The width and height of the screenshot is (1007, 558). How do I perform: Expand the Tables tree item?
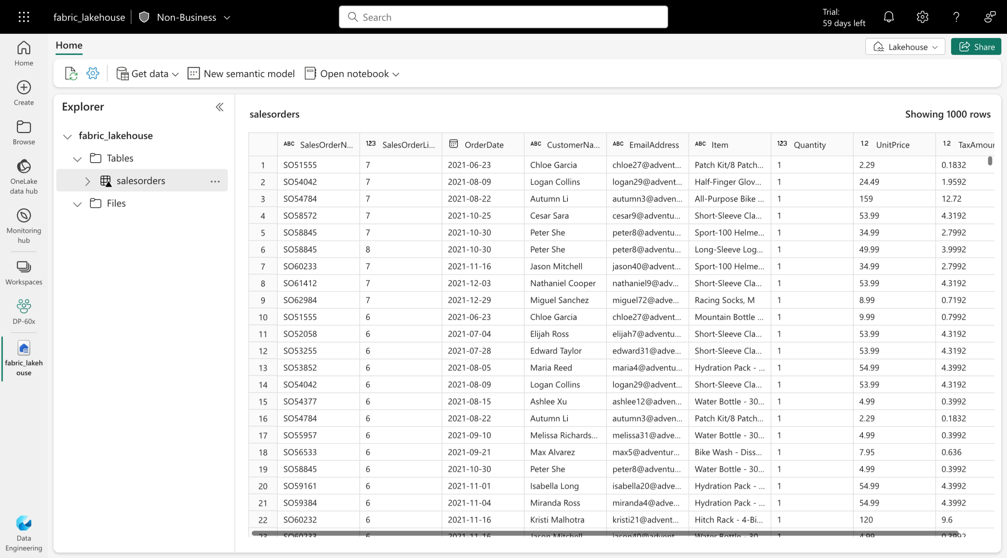[77, 158]
